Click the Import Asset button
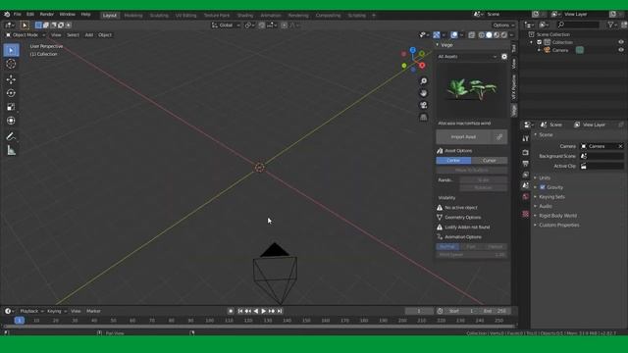The width and height of the screenshot is (628, 353). pyautogui.click(x=463, y=137)
